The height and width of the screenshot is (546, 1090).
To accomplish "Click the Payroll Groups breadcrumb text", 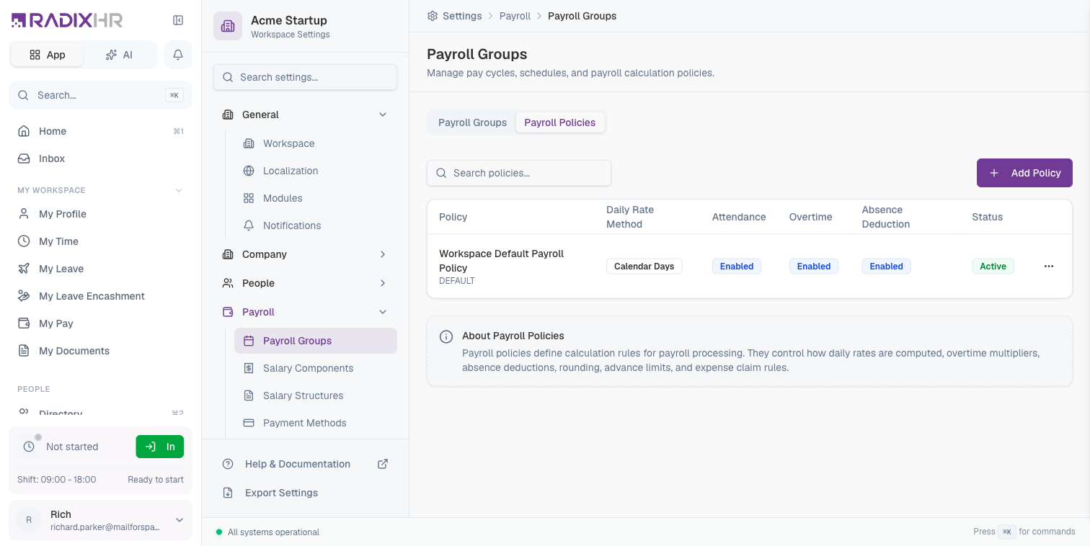I will [582, 16].
